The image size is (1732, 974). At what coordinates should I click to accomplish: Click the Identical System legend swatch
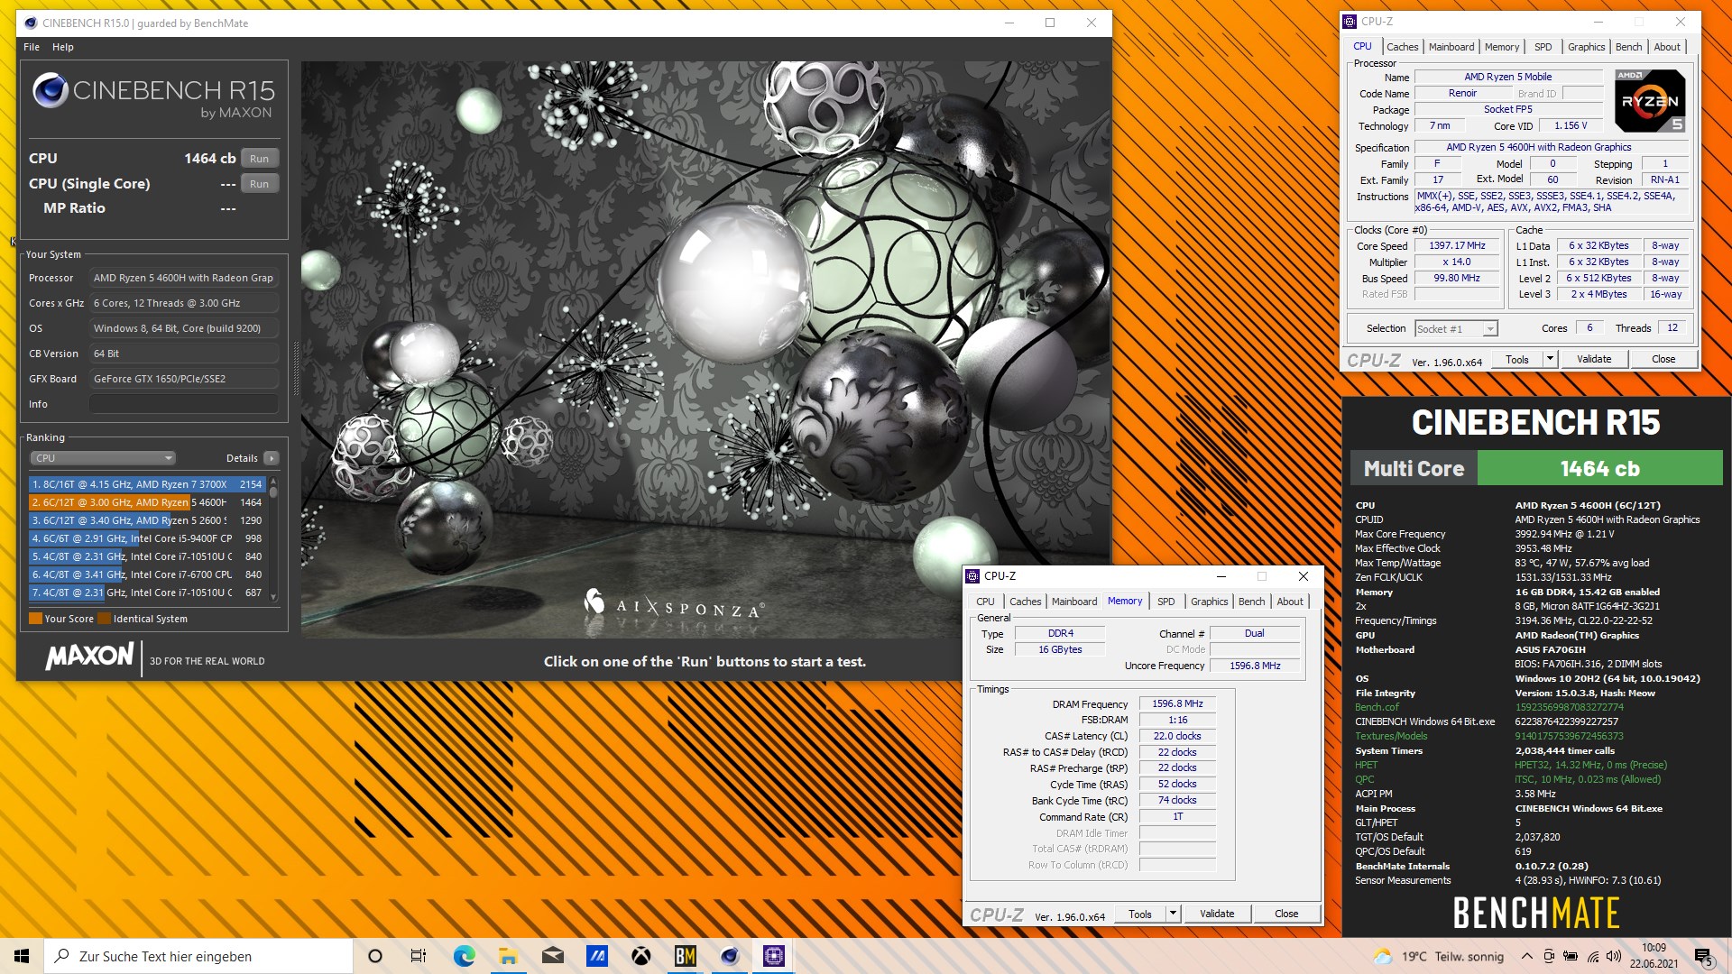tap(105, 619)
